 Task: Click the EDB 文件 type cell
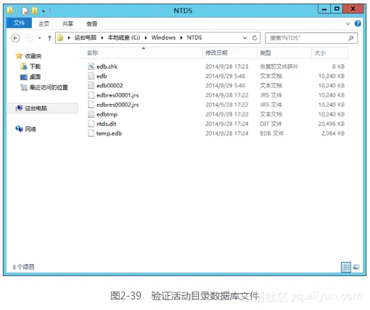pyautogui.click(x=272, y=133)
